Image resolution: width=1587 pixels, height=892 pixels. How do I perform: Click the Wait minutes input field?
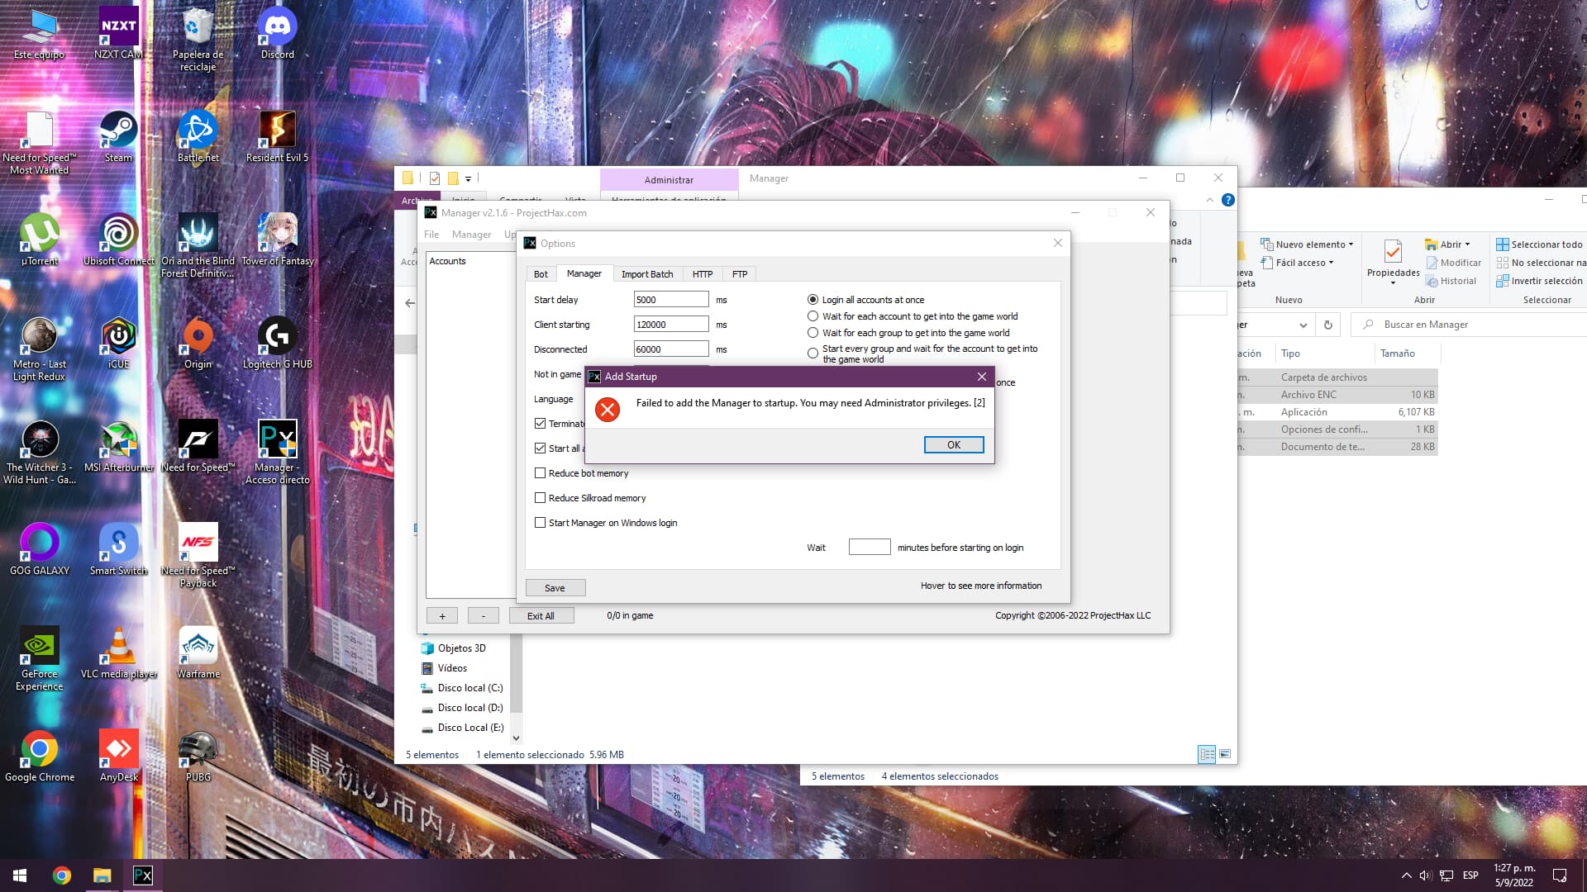click(869, 548)
